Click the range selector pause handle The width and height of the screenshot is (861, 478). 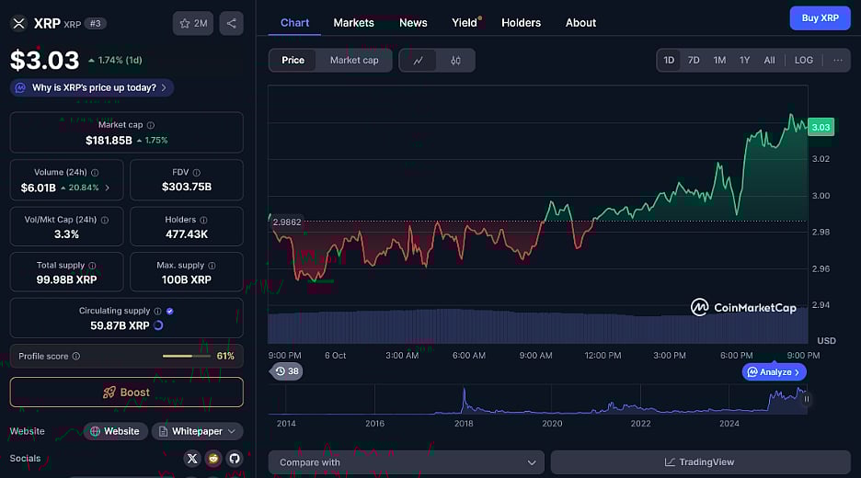pos(807,399)
